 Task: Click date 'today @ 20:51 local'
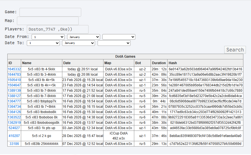point(83,69)
